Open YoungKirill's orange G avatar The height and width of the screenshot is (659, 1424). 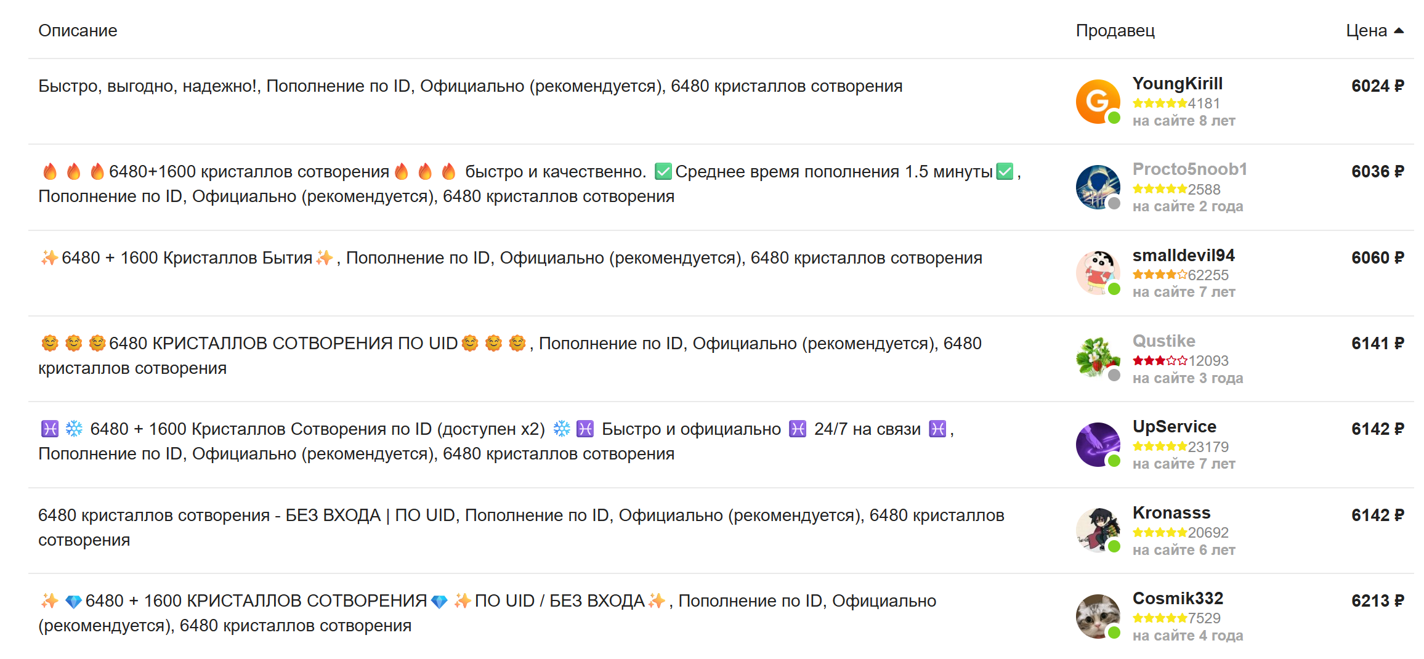1098,102
